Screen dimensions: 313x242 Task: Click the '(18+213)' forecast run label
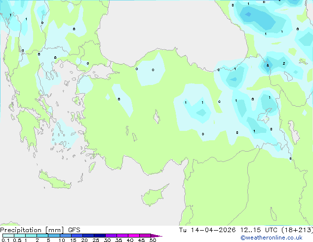(297, 230)
